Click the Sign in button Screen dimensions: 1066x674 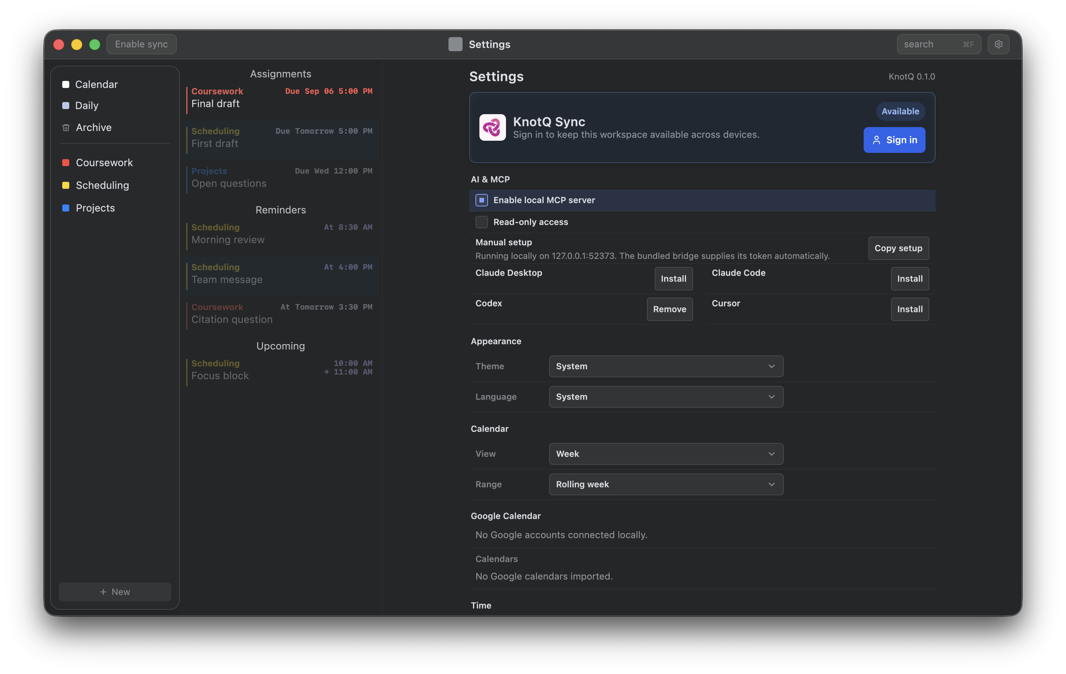tap(894, 140)
